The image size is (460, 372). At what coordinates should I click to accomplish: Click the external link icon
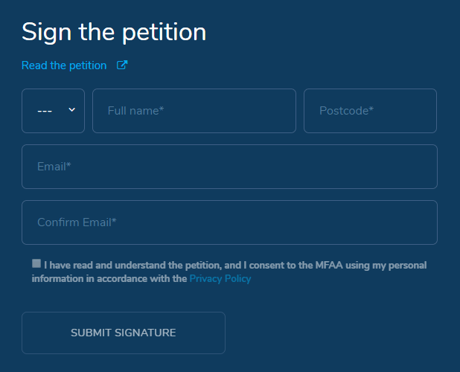pos(122,65)
